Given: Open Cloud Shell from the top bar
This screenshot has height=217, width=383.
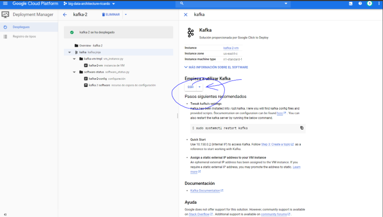Looking at the screenshot, I should coord(351,3).
